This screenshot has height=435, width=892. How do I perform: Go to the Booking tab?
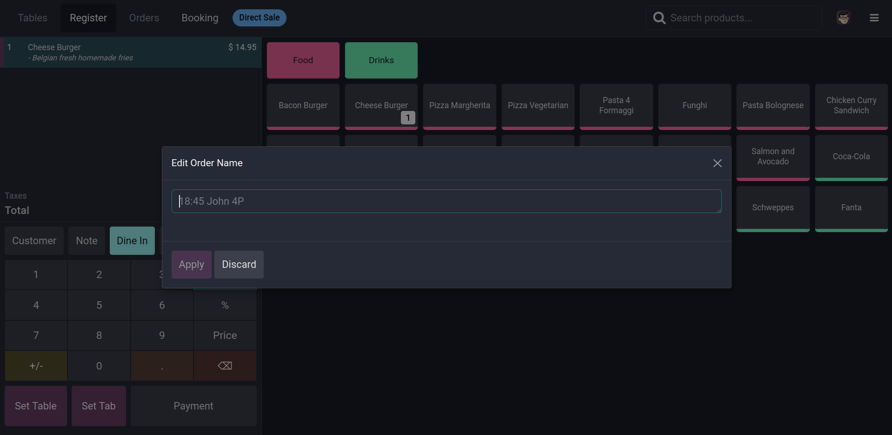[200, 18]
